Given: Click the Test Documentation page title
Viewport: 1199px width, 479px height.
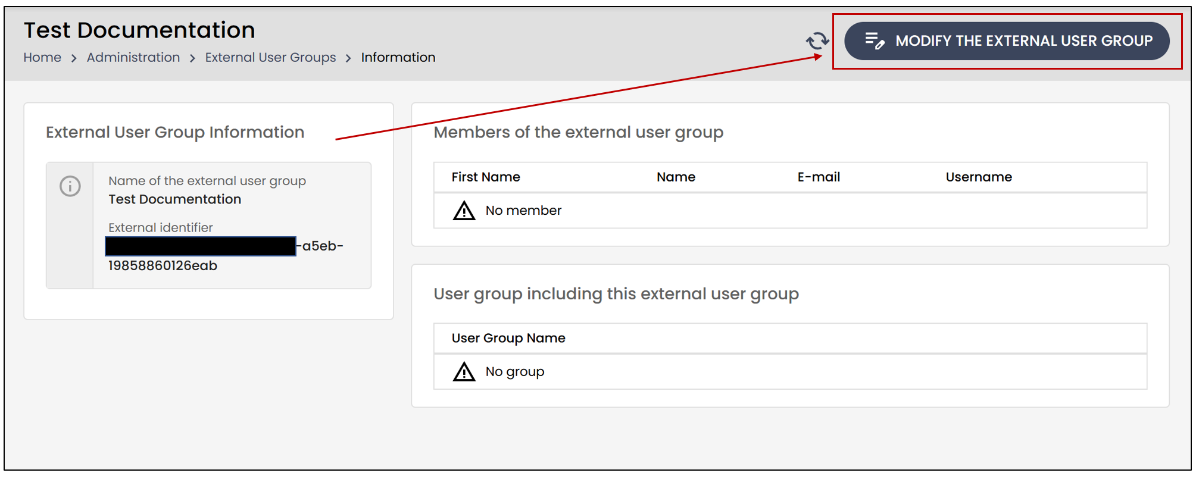Looking at the screenshot, I should click(x=139, y=30).
